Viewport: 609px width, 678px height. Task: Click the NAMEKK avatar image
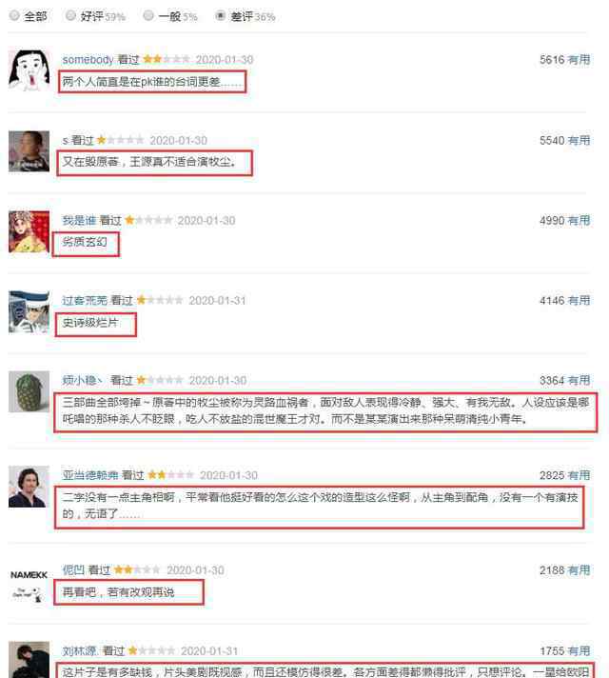click(29, 585)
